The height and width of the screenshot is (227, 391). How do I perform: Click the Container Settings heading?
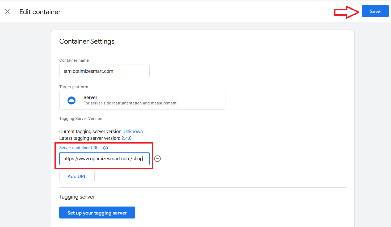coord(87,41)
